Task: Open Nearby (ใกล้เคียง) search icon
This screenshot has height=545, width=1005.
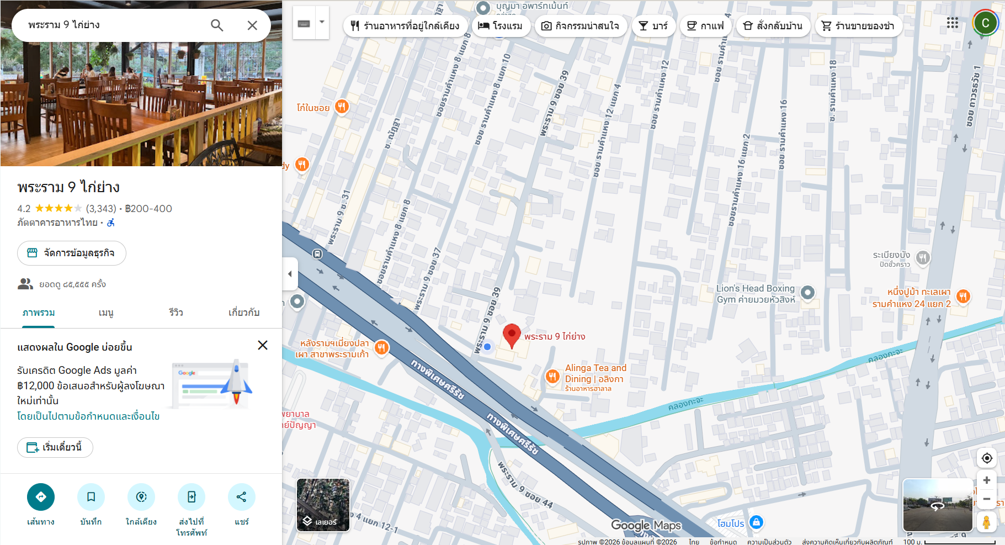Action: (x=141, y=497)
